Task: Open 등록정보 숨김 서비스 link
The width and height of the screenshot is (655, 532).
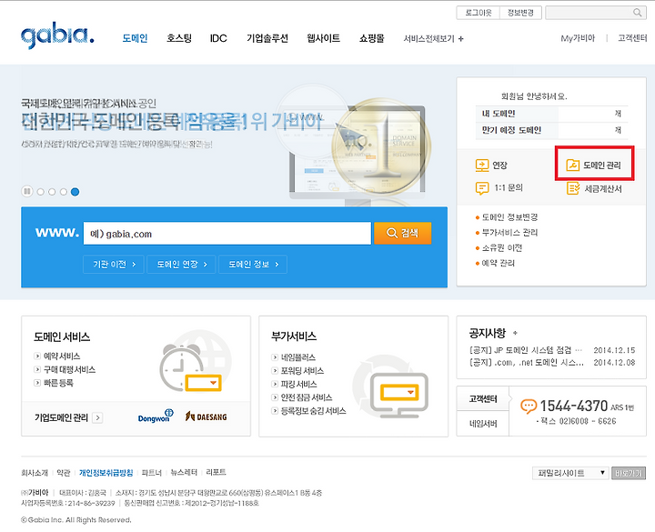Action: pyautogui.click(x=313, y=411)
